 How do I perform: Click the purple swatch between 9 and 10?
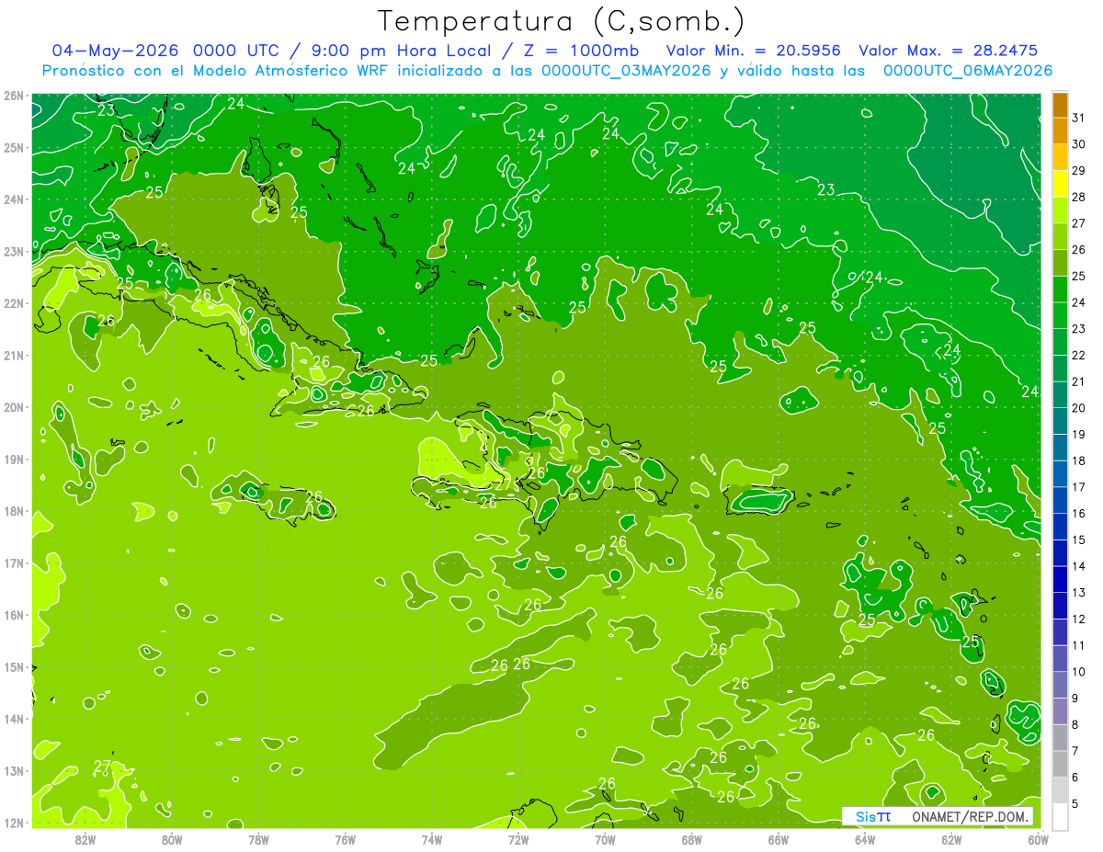[1060, 685]
